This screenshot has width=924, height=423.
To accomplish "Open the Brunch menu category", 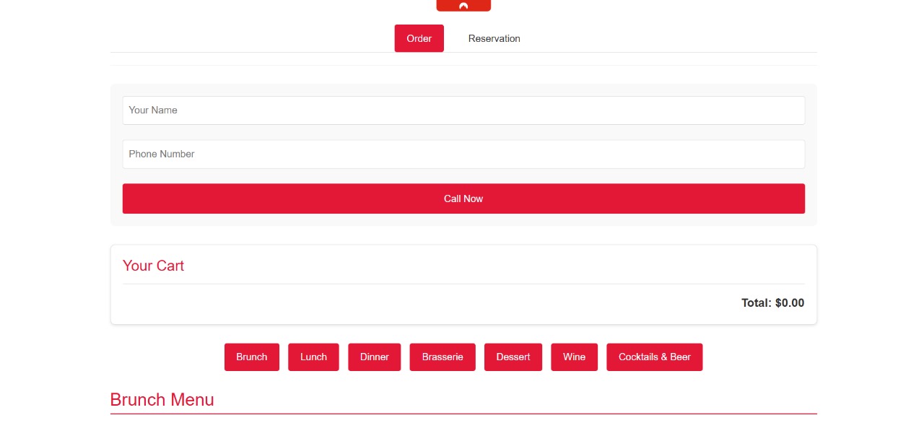I will click(251, 357).
